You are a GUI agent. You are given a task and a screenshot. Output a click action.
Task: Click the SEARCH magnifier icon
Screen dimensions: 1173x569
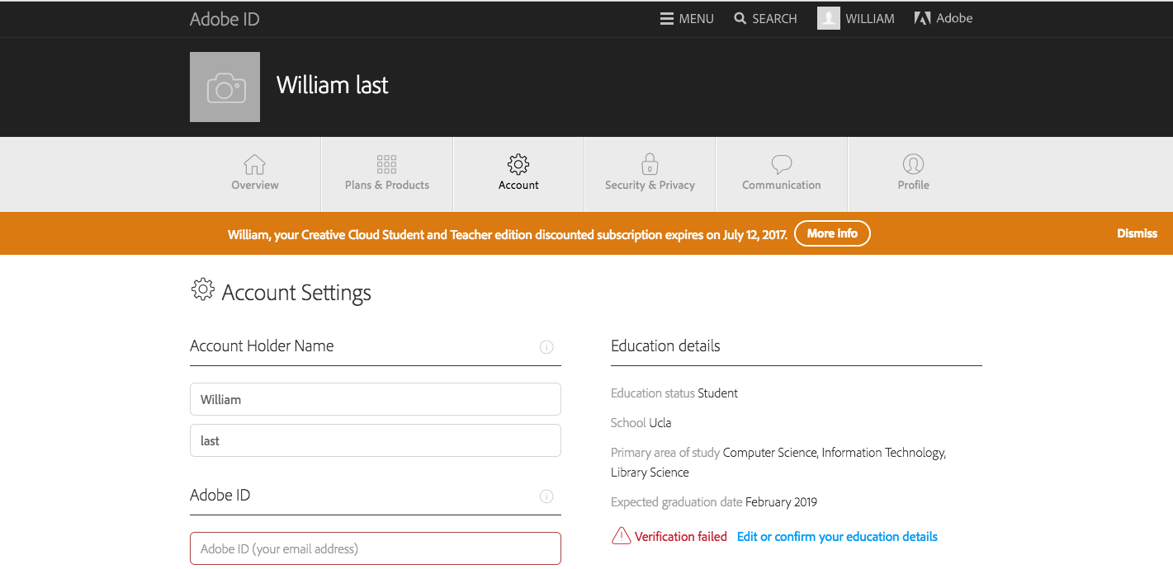point(740,19)
